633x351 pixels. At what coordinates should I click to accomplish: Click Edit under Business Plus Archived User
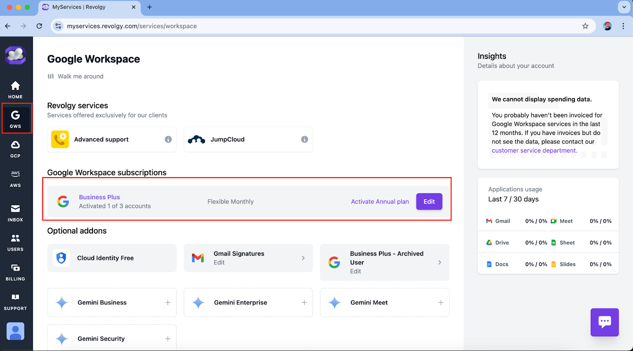coord(355,271)
